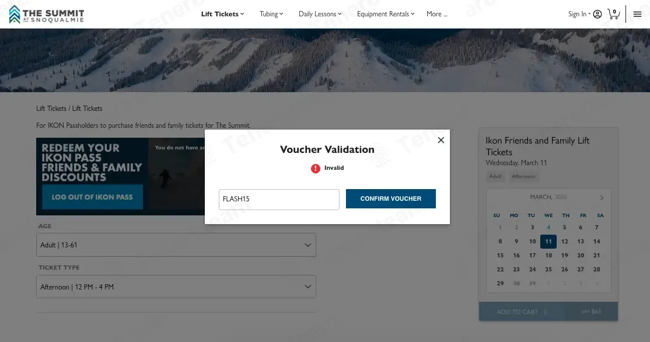Open the hamburger menu icon
The height and width of the screenshot is (342, 650).
[638, 14]
